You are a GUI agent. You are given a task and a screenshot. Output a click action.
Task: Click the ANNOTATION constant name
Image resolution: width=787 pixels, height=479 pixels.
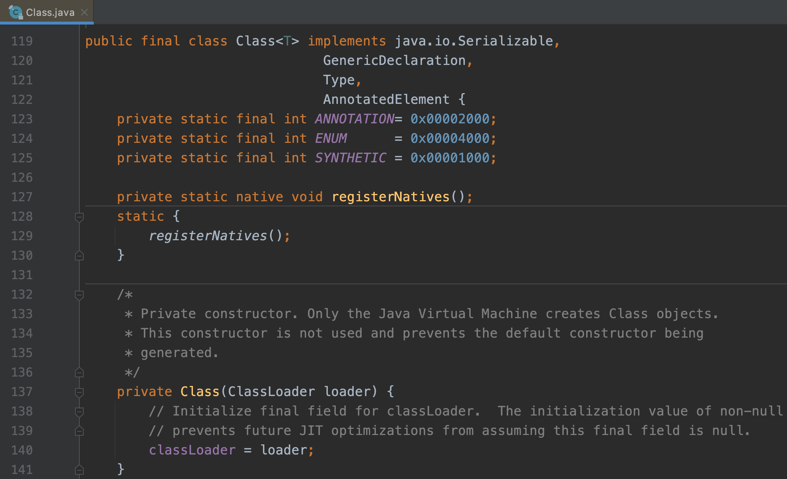point(354,119)
